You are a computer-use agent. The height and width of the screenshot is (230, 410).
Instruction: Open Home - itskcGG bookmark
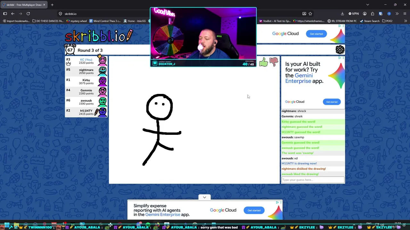pos(135,21)
